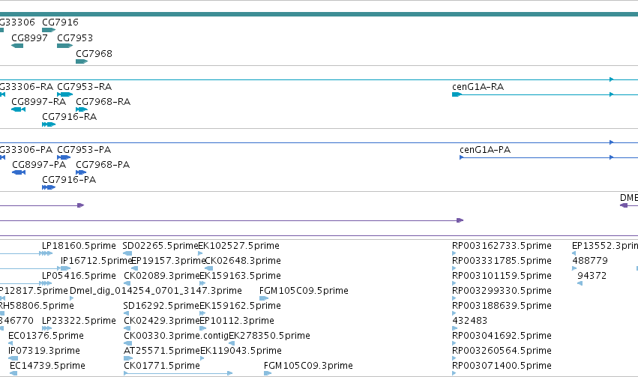
Task: Select EST CK01771.5prime
Action: (162, 366)
